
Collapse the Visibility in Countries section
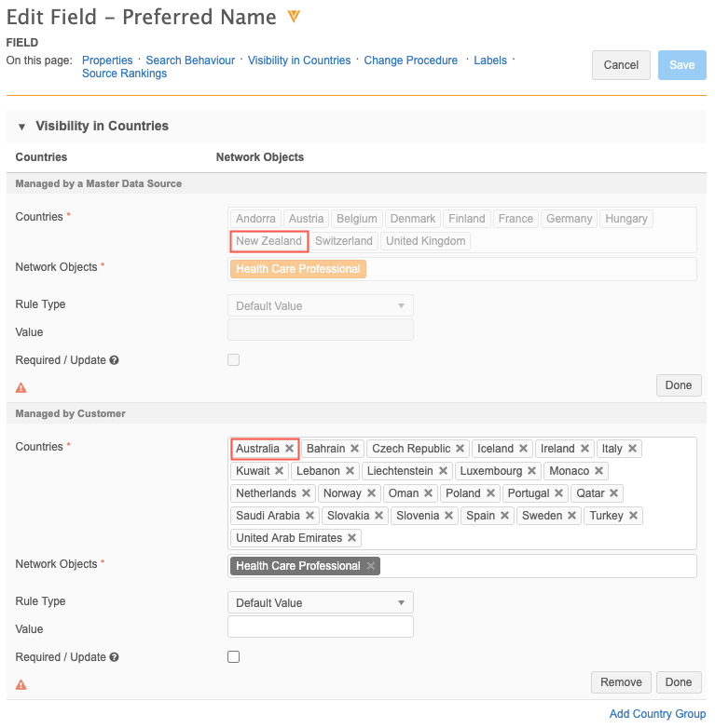[21, 127]
